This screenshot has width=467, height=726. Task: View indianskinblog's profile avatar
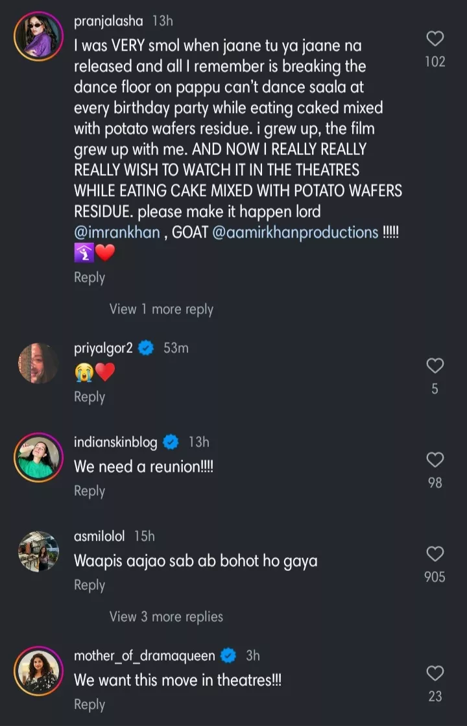click(37, 457)
